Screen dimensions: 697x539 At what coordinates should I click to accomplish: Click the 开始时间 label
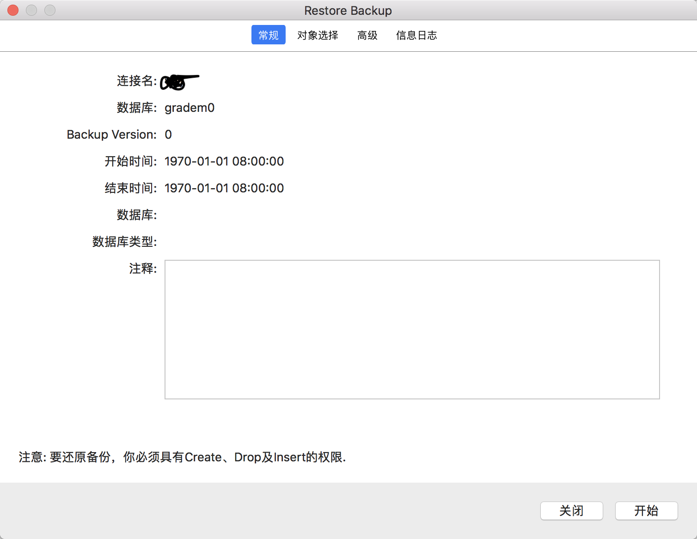(131, 161)
